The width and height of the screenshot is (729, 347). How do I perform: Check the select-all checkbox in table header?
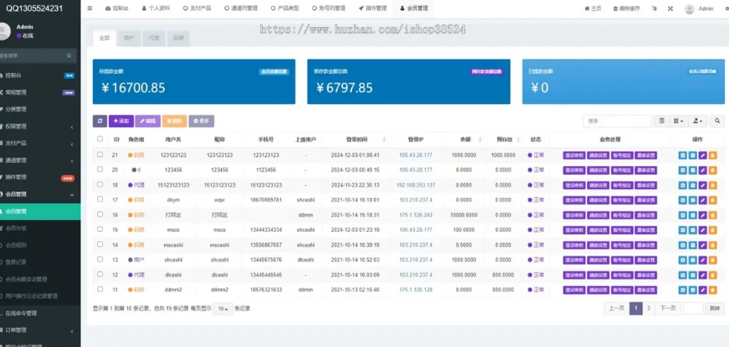tap(100, 139)
